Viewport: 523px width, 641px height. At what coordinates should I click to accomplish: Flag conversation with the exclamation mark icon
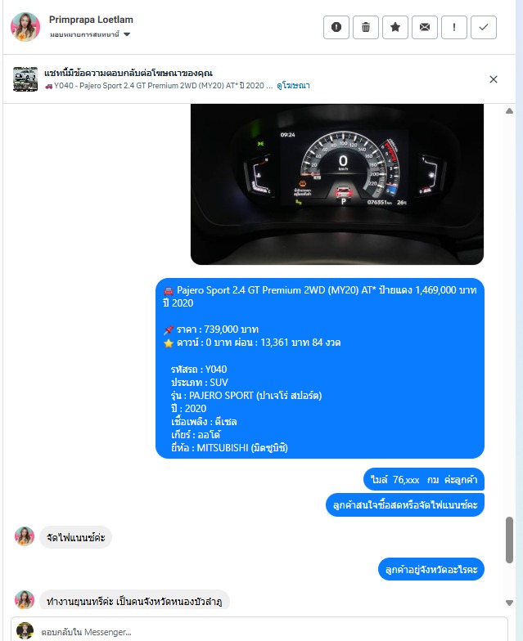(x=453, y=28)
